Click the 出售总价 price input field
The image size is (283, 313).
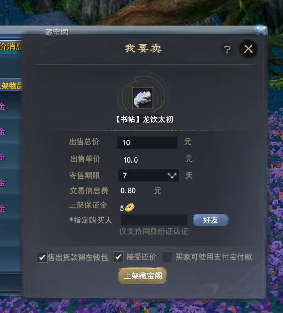(147, 143)
